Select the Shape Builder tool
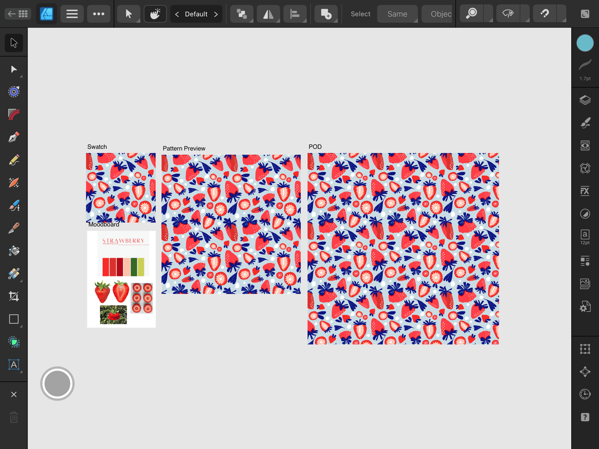 (14, 342)
